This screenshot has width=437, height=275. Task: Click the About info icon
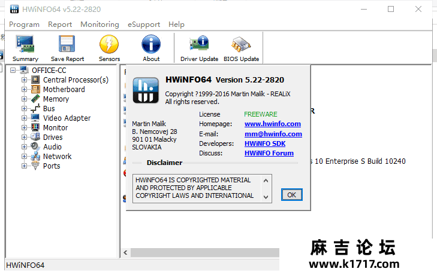(x=151, y=44)
